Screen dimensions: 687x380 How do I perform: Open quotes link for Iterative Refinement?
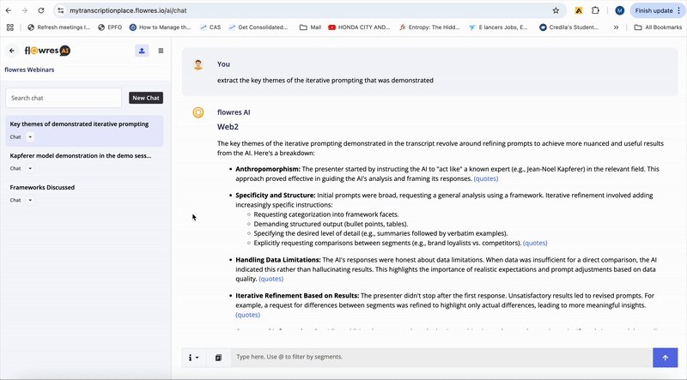[247, 315]
